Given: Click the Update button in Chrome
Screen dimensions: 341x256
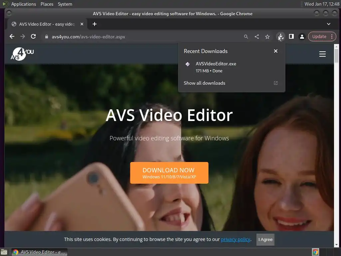Looking at the screenshot, I should pos(319,37).
